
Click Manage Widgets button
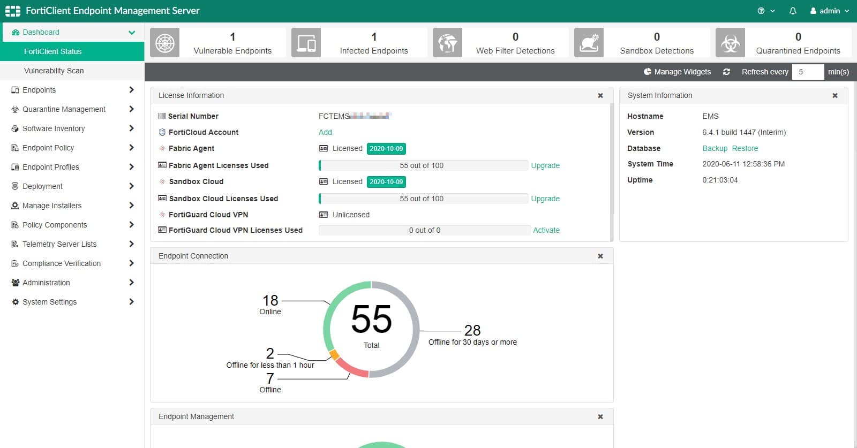pos(677,72)
